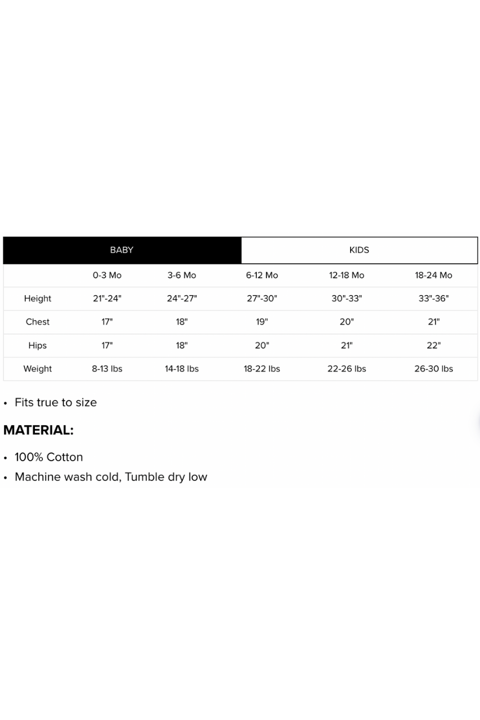Click the 18-22 lbs weight value
This screenshot has width=480, height=720.
pos(262,369)
